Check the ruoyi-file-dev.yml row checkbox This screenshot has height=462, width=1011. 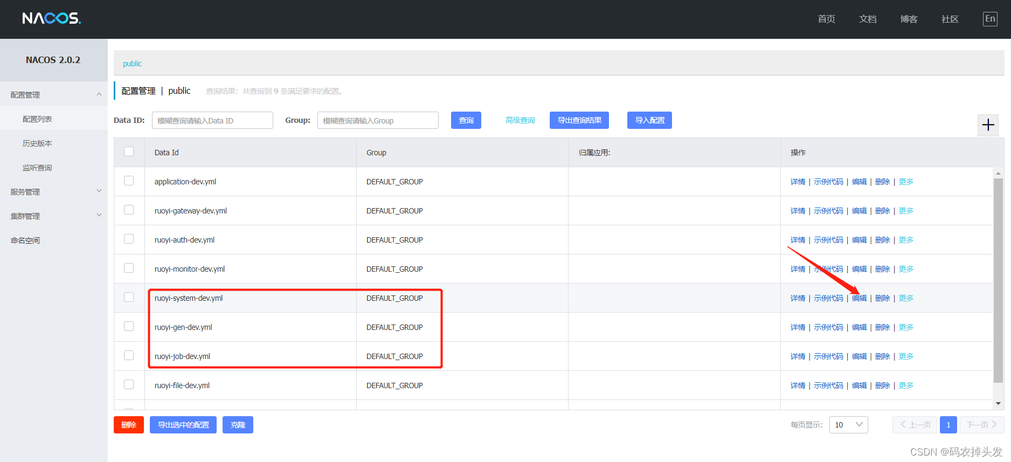coord(129,384)
